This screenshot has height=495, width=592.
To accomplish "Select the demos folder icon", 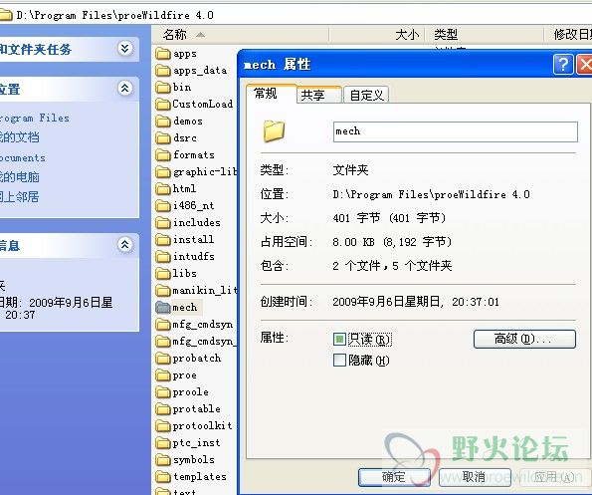I will [163, 122].
